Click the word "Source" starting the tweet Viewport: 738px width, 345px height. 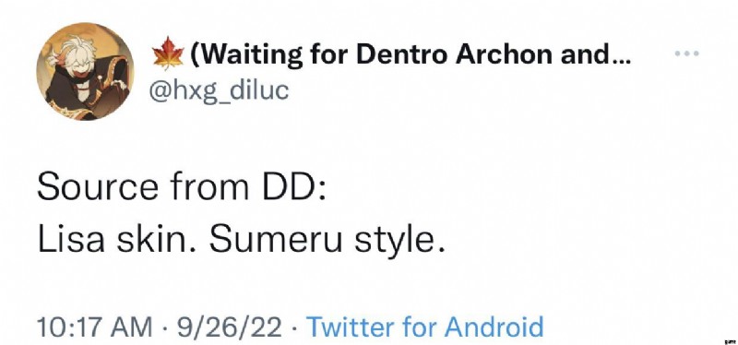[x=98, y=186]
